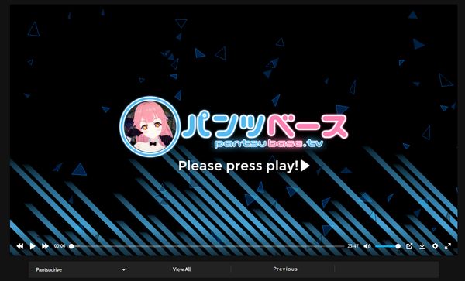This screenshot has width=465, height=281.
Task: Open video in external window icon
Action: pyautogui.click(x=409, y=246)
